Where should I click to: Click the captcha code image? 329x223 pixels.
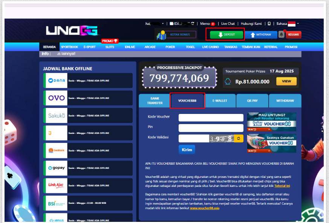point(222,138)
